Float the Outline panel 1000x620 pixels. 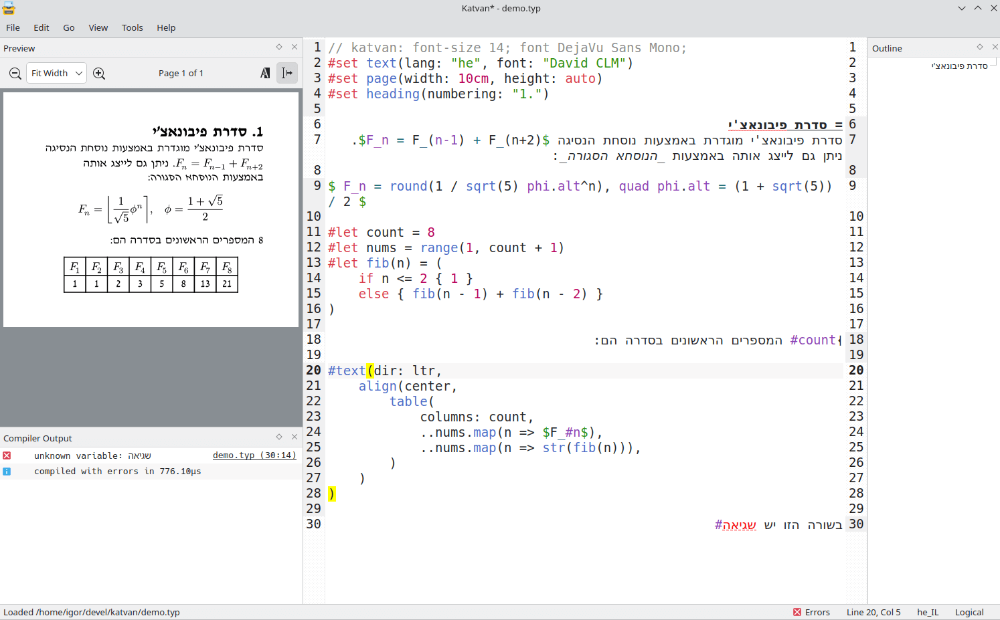[x=980, y=47]
